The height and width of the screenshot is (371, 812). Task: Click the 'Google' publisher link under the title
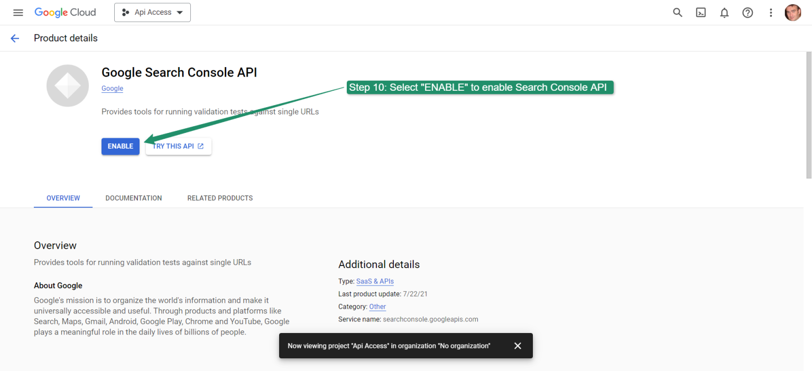tap(112, 88)
